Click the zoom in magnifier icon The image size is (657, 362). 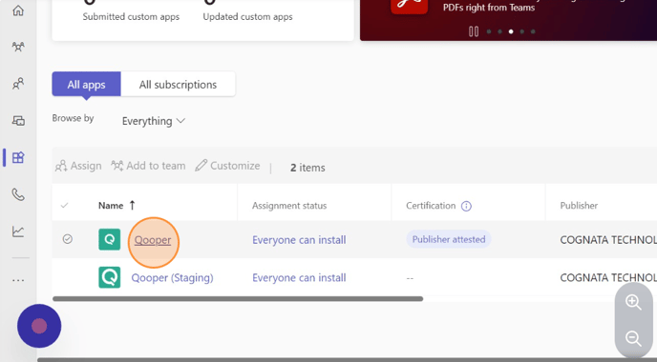[633, 302]
